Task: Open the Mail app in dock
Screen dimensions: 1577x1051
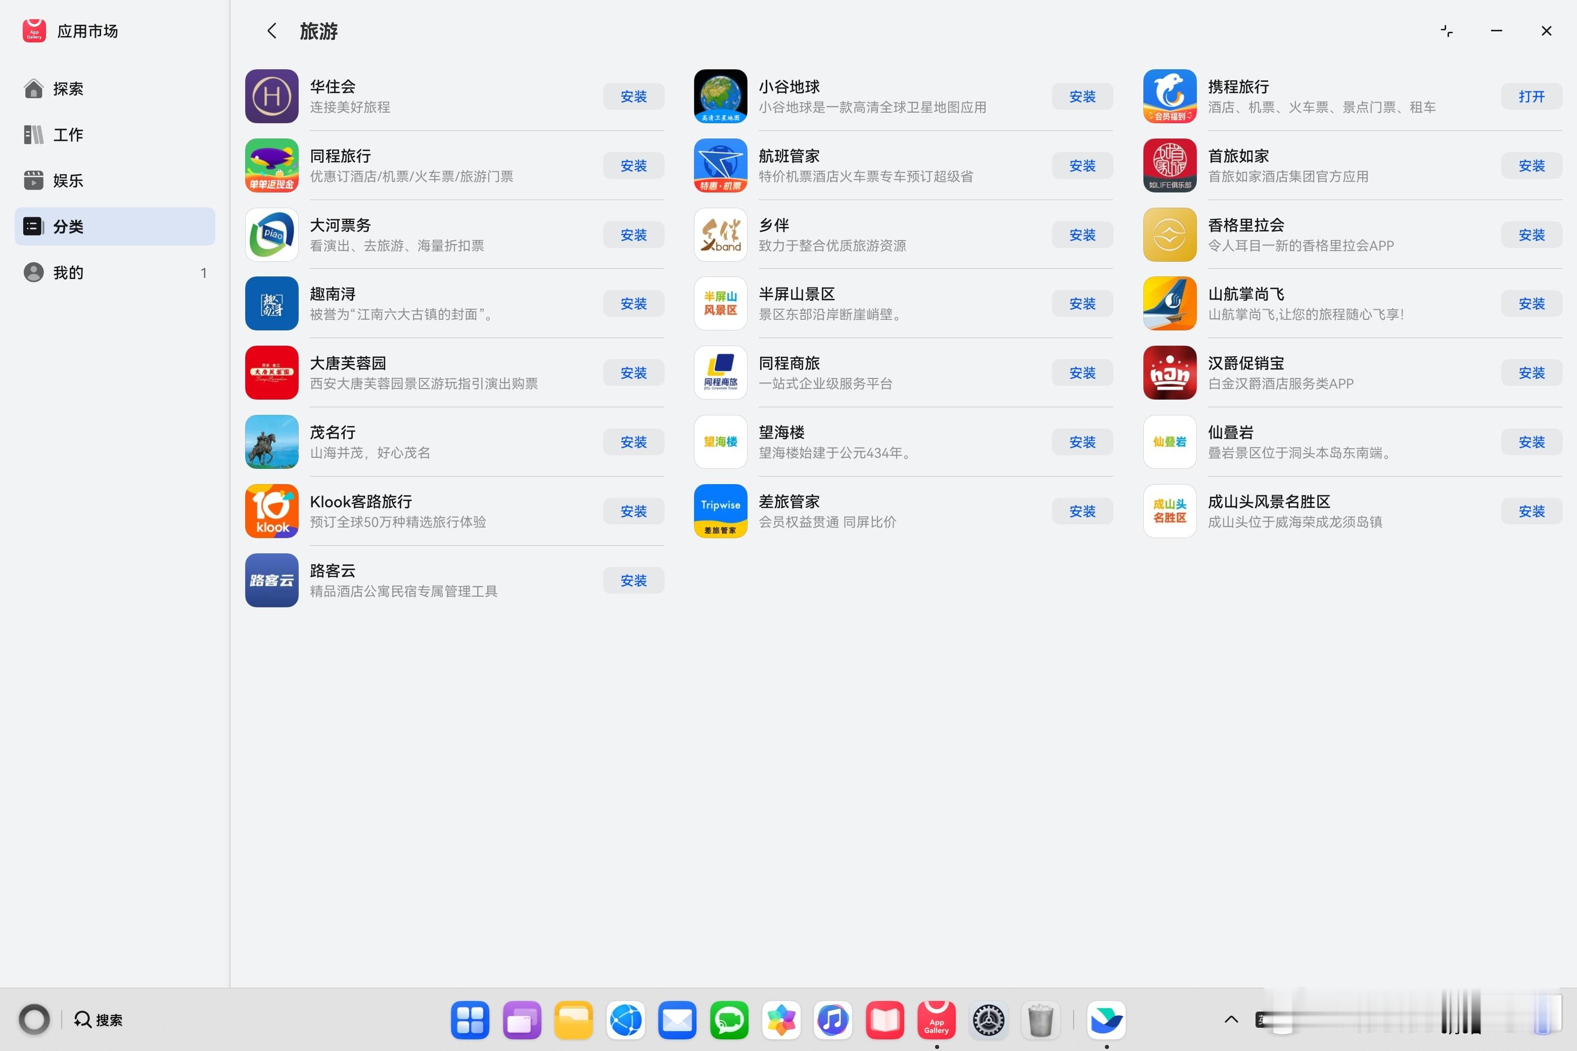Action: point(677,1020)
